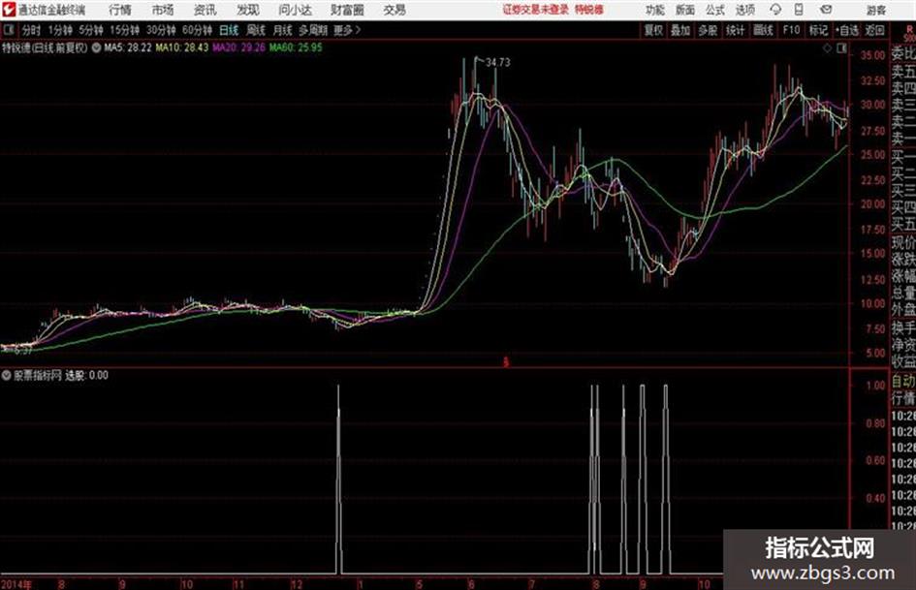Click the 10.00 price axis label
Image resolution: width=916 pixels, height=590 pixels.
click(872, 304)
